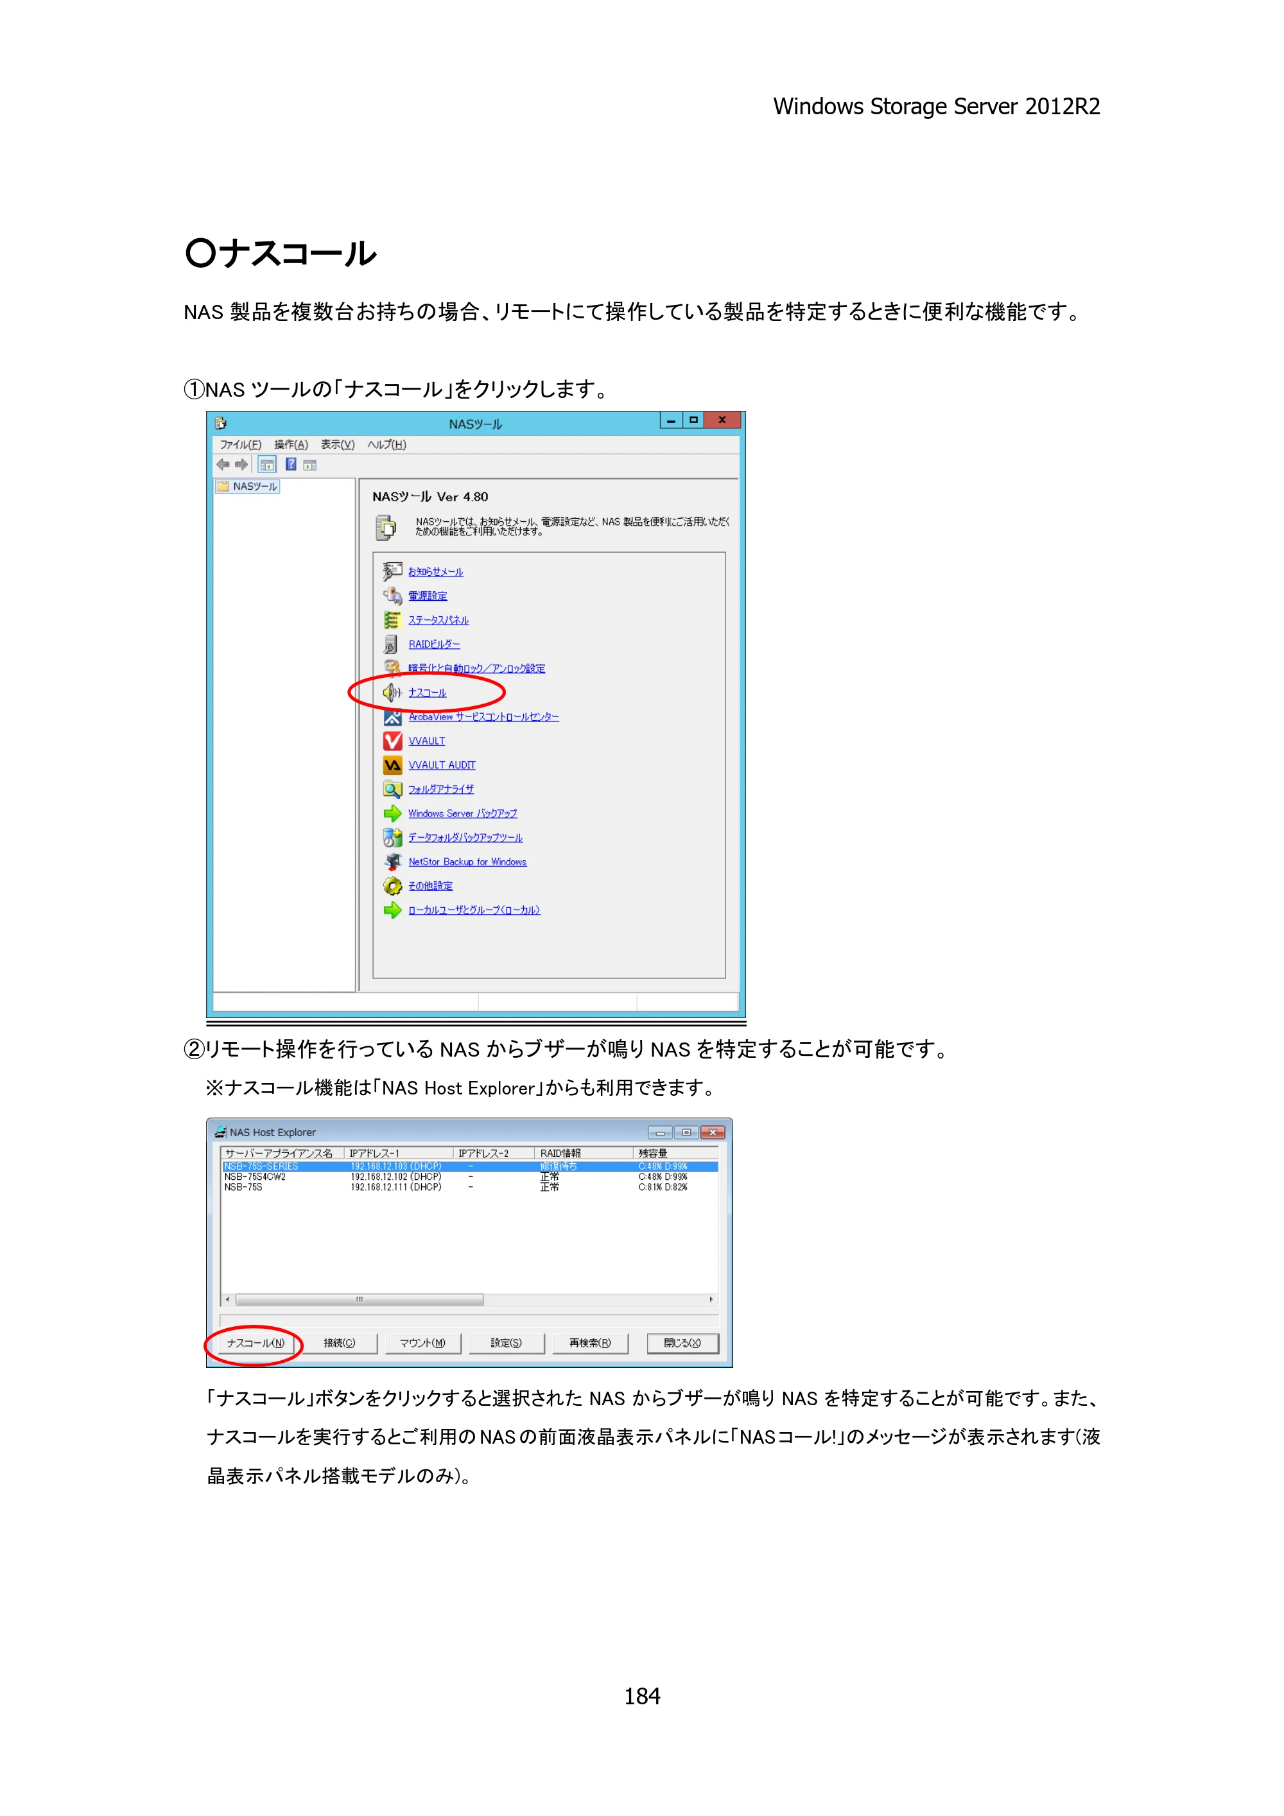Click the お知らせメール icon in NAS tool list

point(392,571)
